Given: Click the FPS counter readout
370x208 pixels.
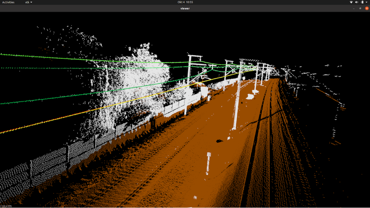Looking at the screenshot, I should pos(6,206).
